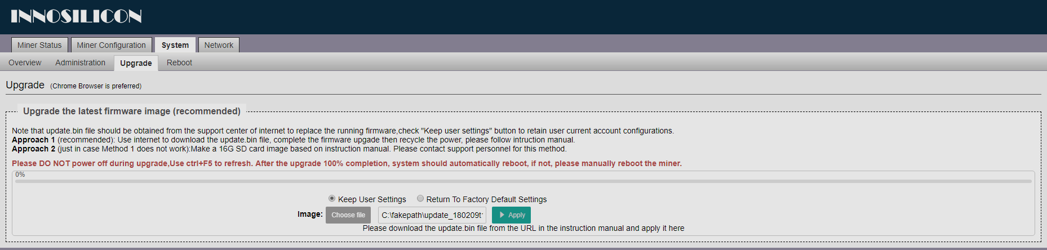Click the red DO NOT power off warning
This screenshot has height=250, width=1047.
pyautogui.click(x=347, y=163)
